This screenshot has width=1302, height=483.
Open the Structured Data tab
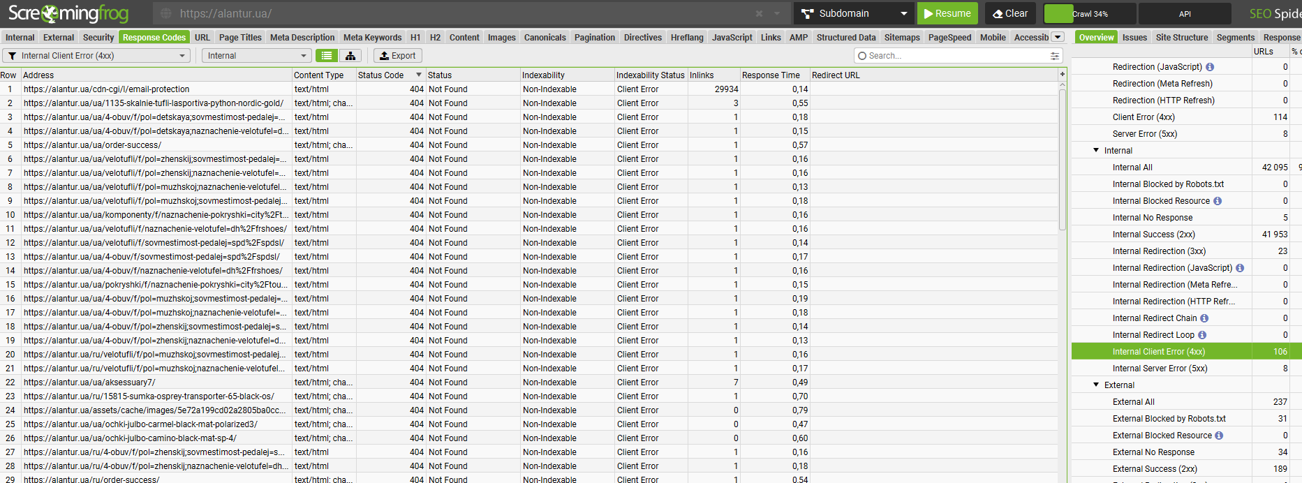click(846, 38)
